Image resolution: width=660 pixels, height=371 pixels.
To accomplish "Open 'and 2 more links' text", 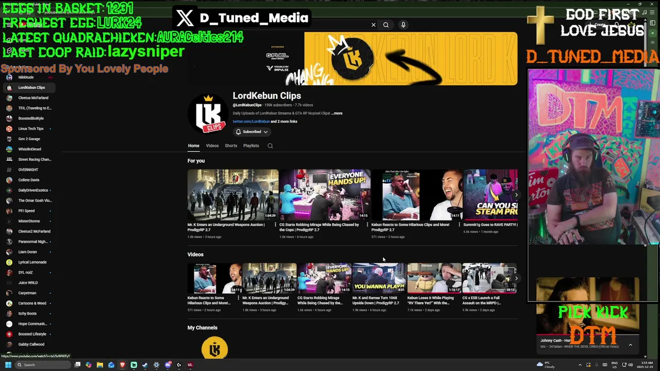I will [284, 122].
